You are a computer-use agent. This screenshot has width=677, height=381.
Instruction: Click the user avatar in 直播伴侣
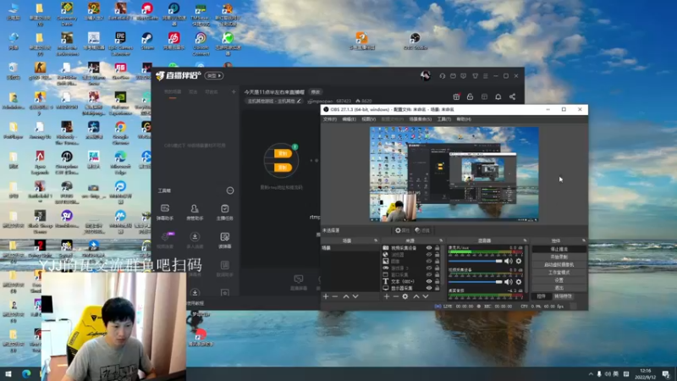[426, 75]
